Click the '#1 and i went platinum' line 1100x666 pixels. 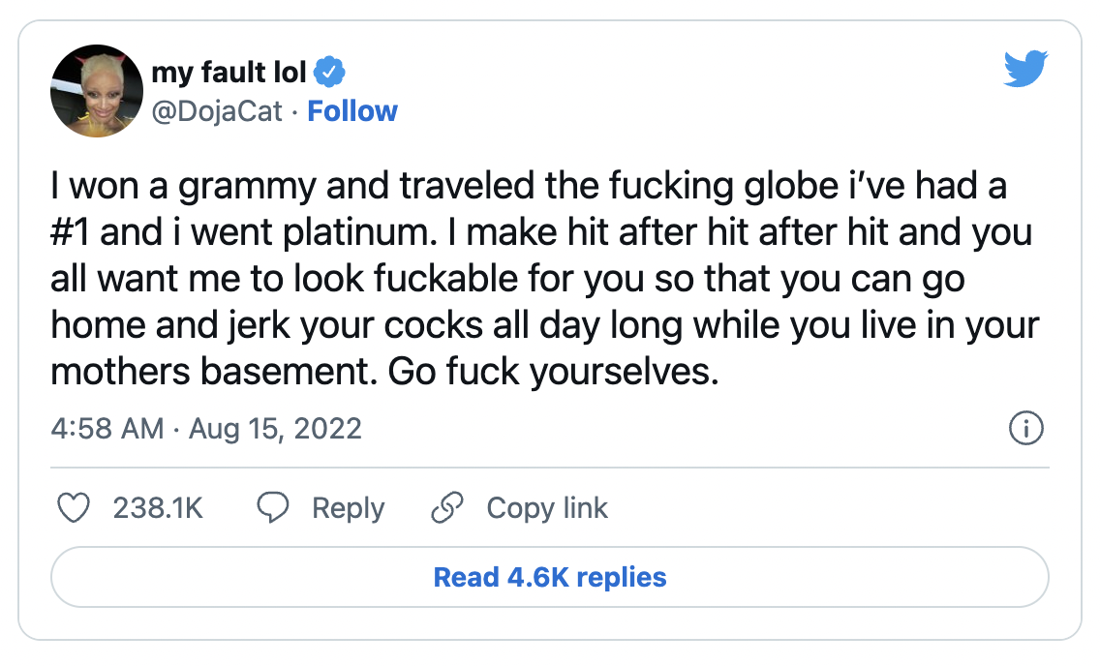244,232
